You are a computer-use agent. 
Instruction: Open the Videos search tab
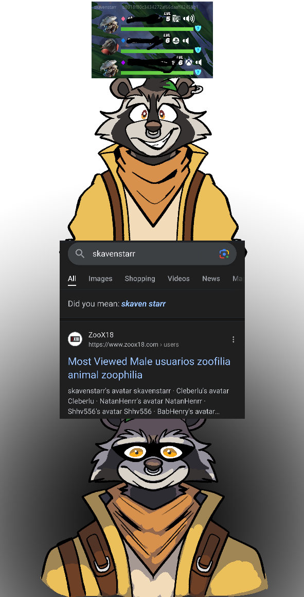click(x=178, y=278)
